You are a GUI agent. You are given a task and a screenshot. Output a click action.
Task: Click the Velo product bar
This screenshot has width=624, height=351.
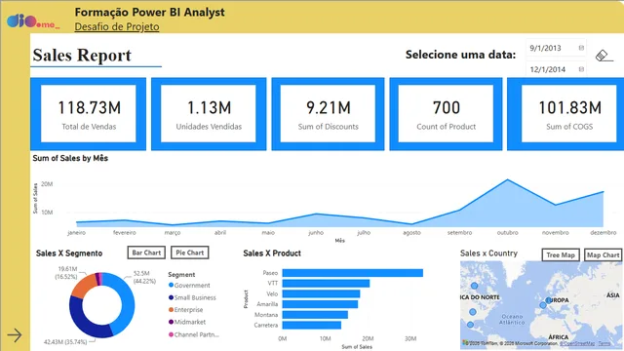point(321,293)
